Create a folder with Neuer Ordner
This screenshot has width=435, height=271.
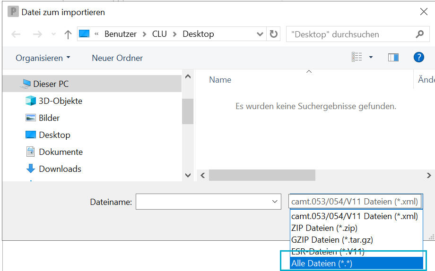point(117,58)
